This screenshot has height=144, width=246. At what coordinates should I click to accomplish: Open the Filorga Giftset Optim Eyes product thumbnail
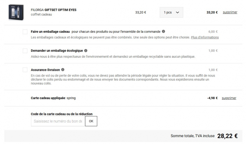[x=16, y=12]
